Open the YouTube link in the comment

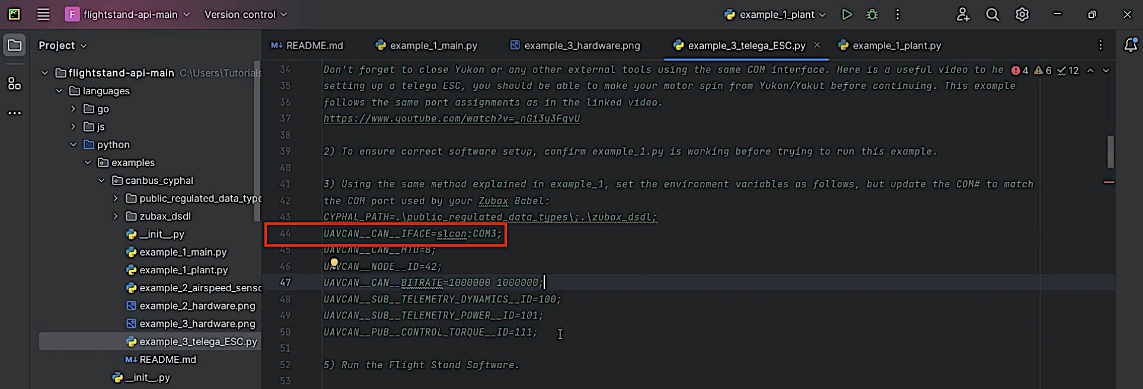pos(451,119)
